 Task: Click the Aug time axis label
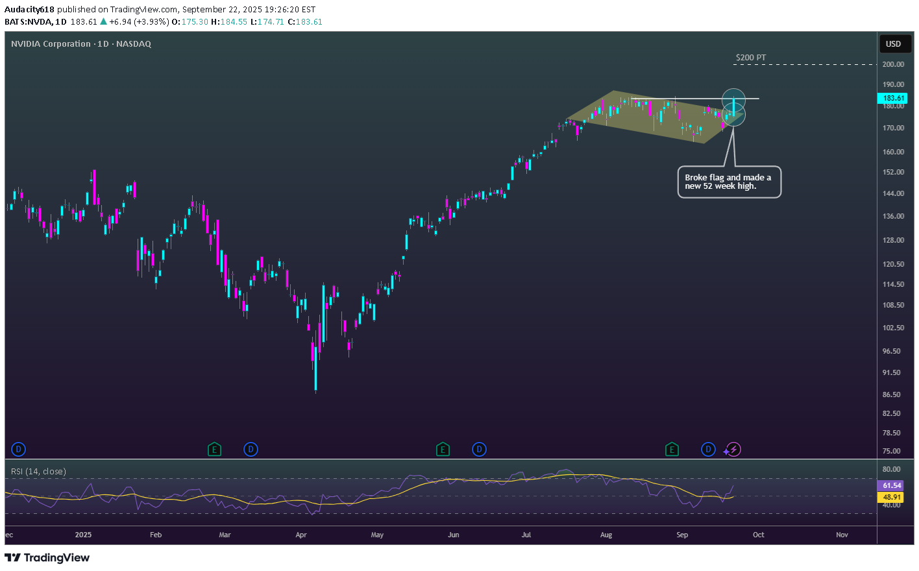coord(606,535)
